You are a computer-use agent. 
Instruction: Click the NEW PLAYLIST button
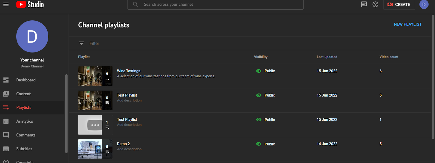(408, 24)
